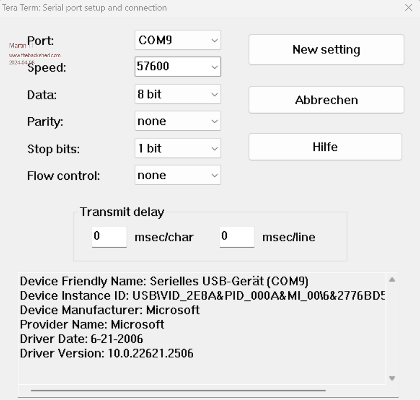Expand the Speed dropdown arrow
This screenshot has height=400, width=420.
point(214,67)
